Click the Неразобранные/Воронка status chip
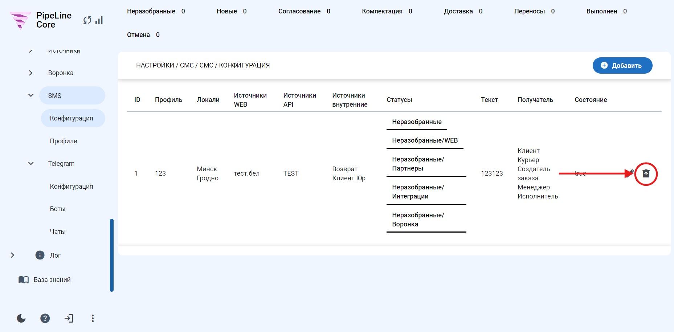 click(x=426, y=220)
